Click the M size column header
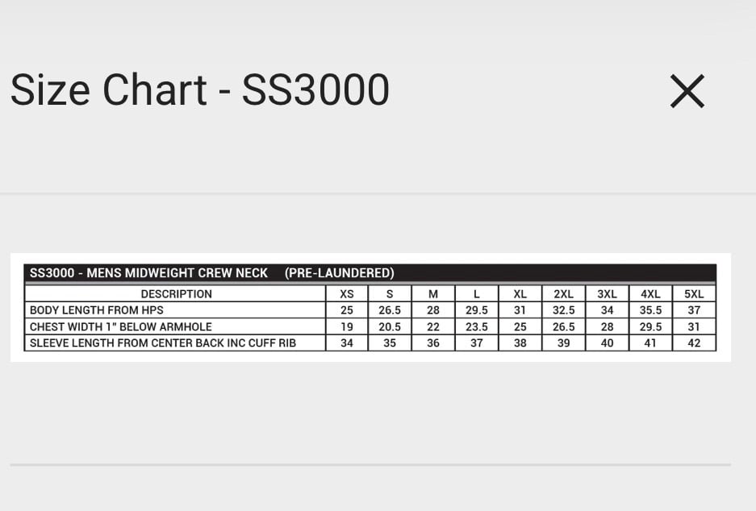756x511 pixels. pyautogui.click(x=433, y=294)
